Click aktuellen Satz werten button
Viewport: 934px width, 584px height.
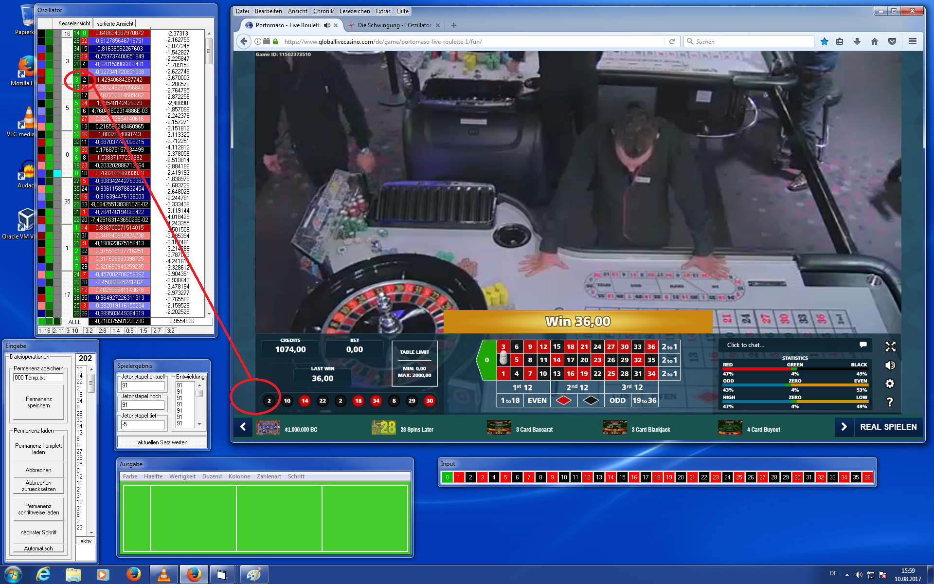(162, 442)
